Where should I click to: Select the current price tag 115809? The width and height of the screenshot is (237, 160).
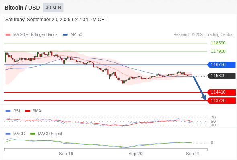click(x=221, y=76)
